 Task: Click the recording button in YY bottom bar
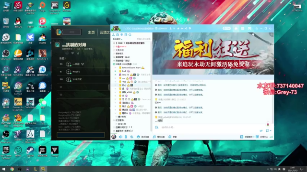click(173, 137)
